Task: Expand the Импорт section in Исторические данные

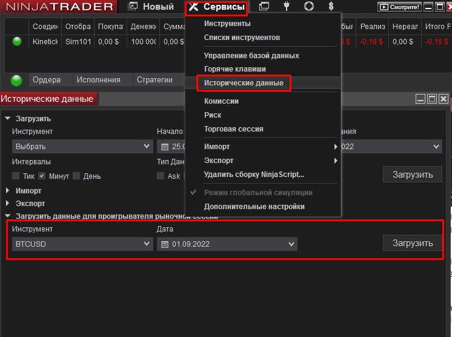Action: pyautogui.click(x=8, y=190)
